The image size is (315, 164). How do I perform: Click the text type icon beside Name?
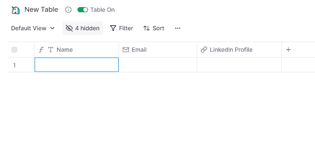51,50
